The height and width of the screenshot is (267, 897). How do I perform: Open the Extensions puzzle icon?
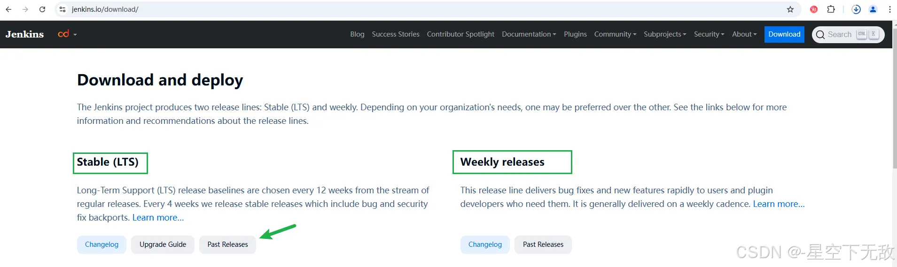pos(831,9)
